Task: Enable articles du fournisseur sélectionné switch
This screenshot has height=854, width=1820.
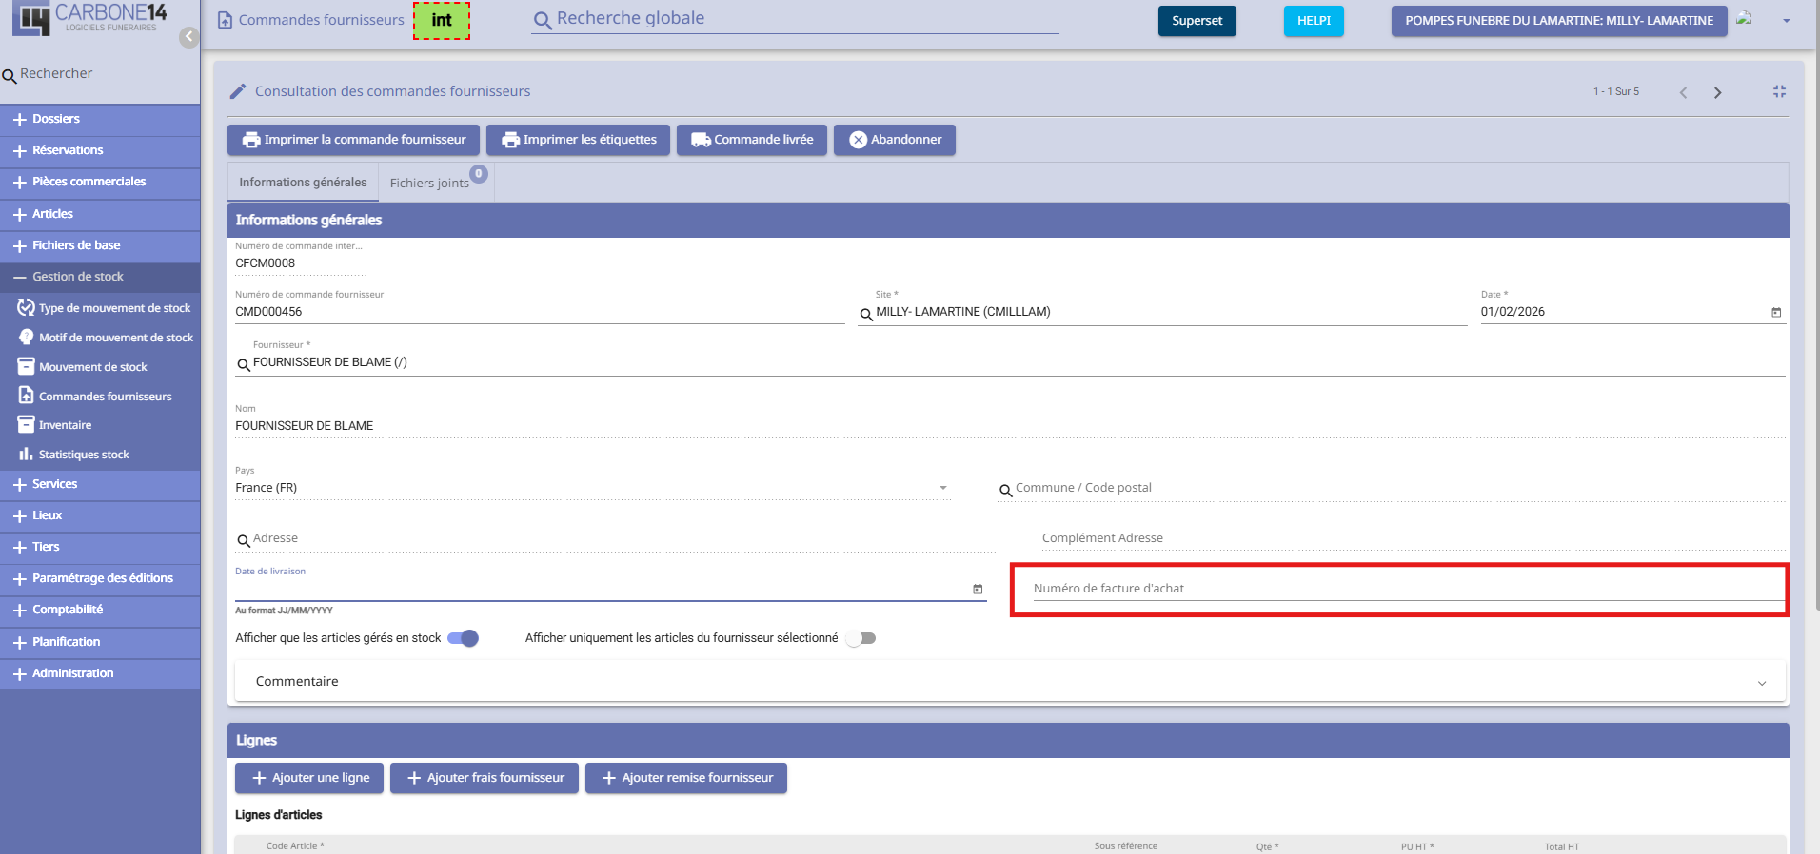Action: [x=861, y=638]
